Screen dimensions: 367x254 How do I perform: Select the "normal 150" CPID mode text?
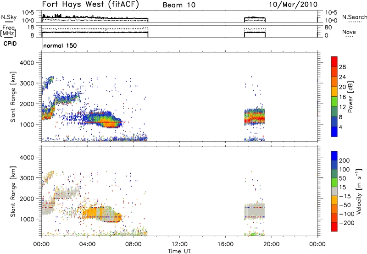[x=60, y=45]
